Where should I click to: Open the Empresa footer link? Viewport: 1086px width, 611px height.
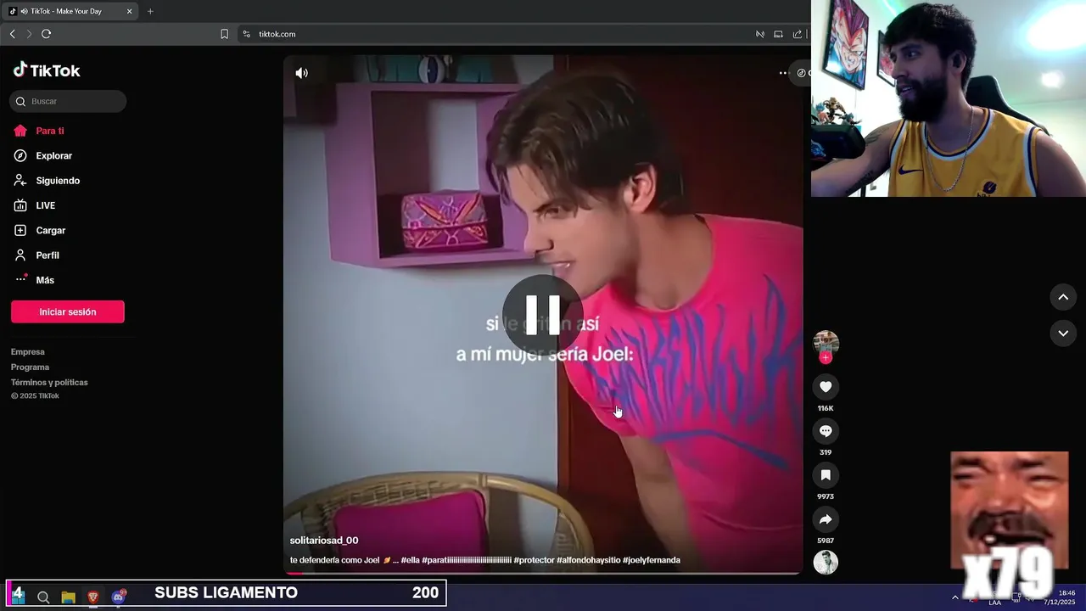click(x=28, y=352)
